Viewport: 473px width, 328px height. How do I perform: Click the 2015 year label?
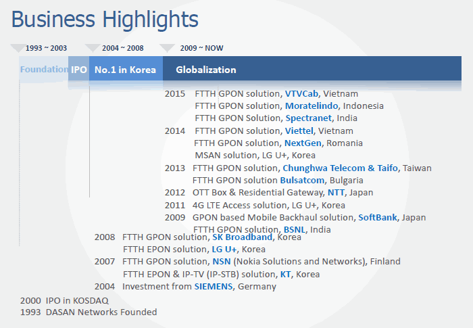tap(174, 93)
